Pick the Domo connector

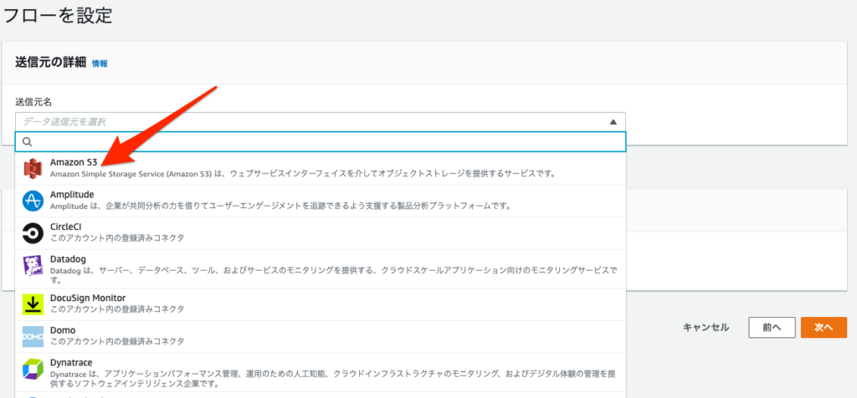321,337
